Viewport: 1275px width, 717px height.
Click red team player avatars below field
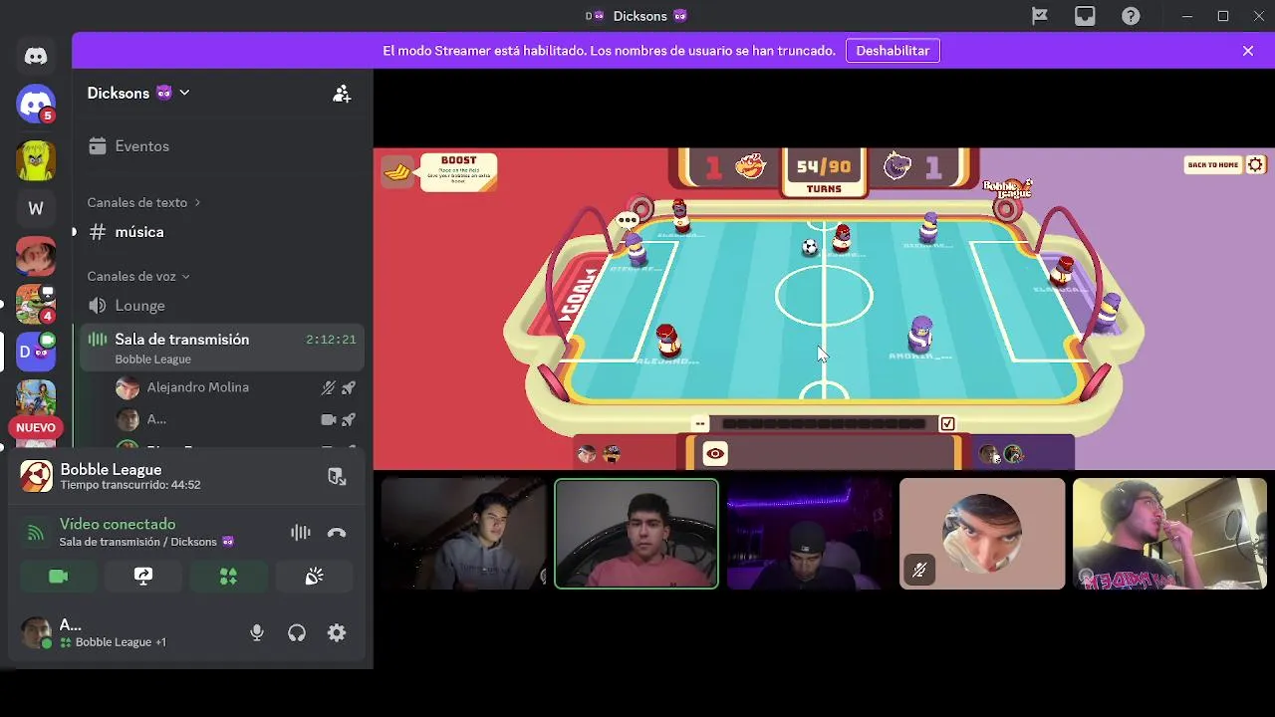[600, 454]
